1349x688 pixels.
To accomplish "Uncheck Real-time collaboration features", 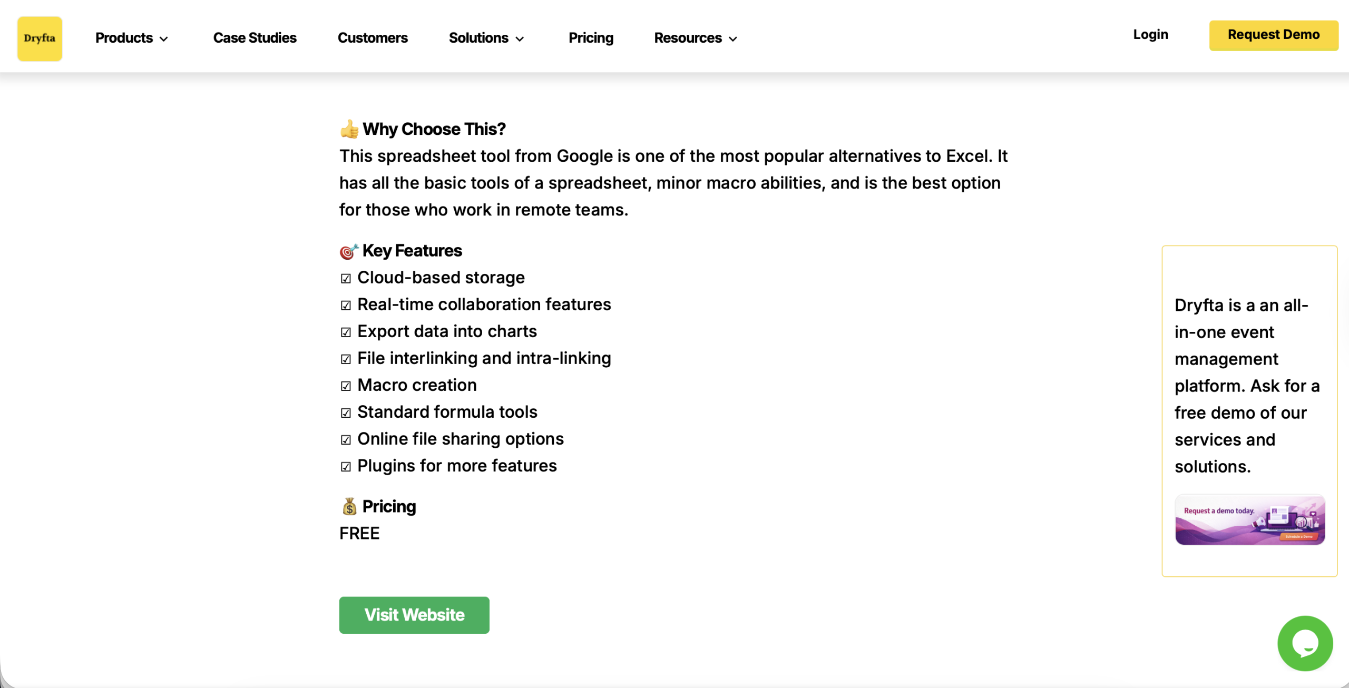I will (346, 306).
